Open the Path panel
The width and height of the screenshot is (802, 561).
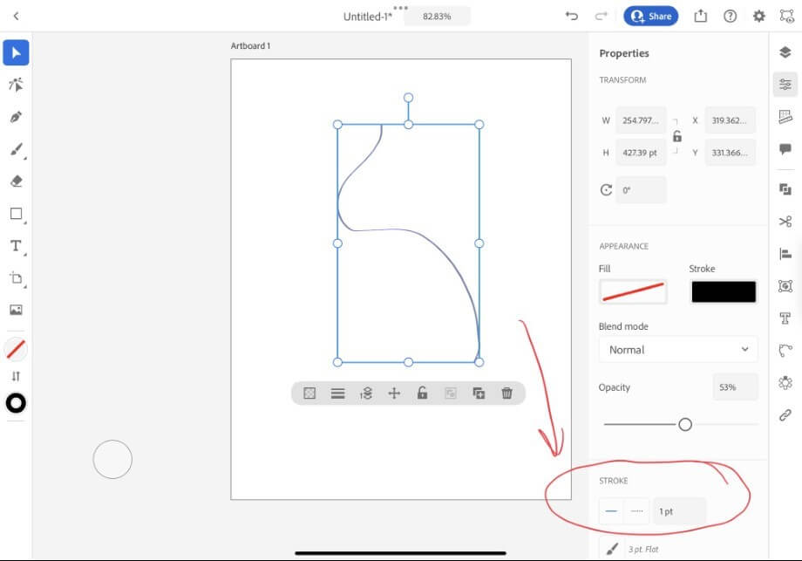click(x=785, y=351)
